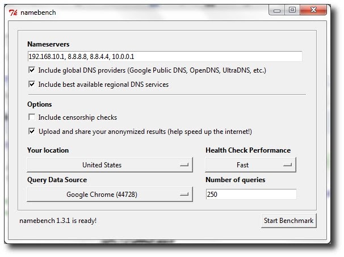This screenshot has width=344, height=257.
Task: Click the Start Benchmark button
Action: point(288,221)
